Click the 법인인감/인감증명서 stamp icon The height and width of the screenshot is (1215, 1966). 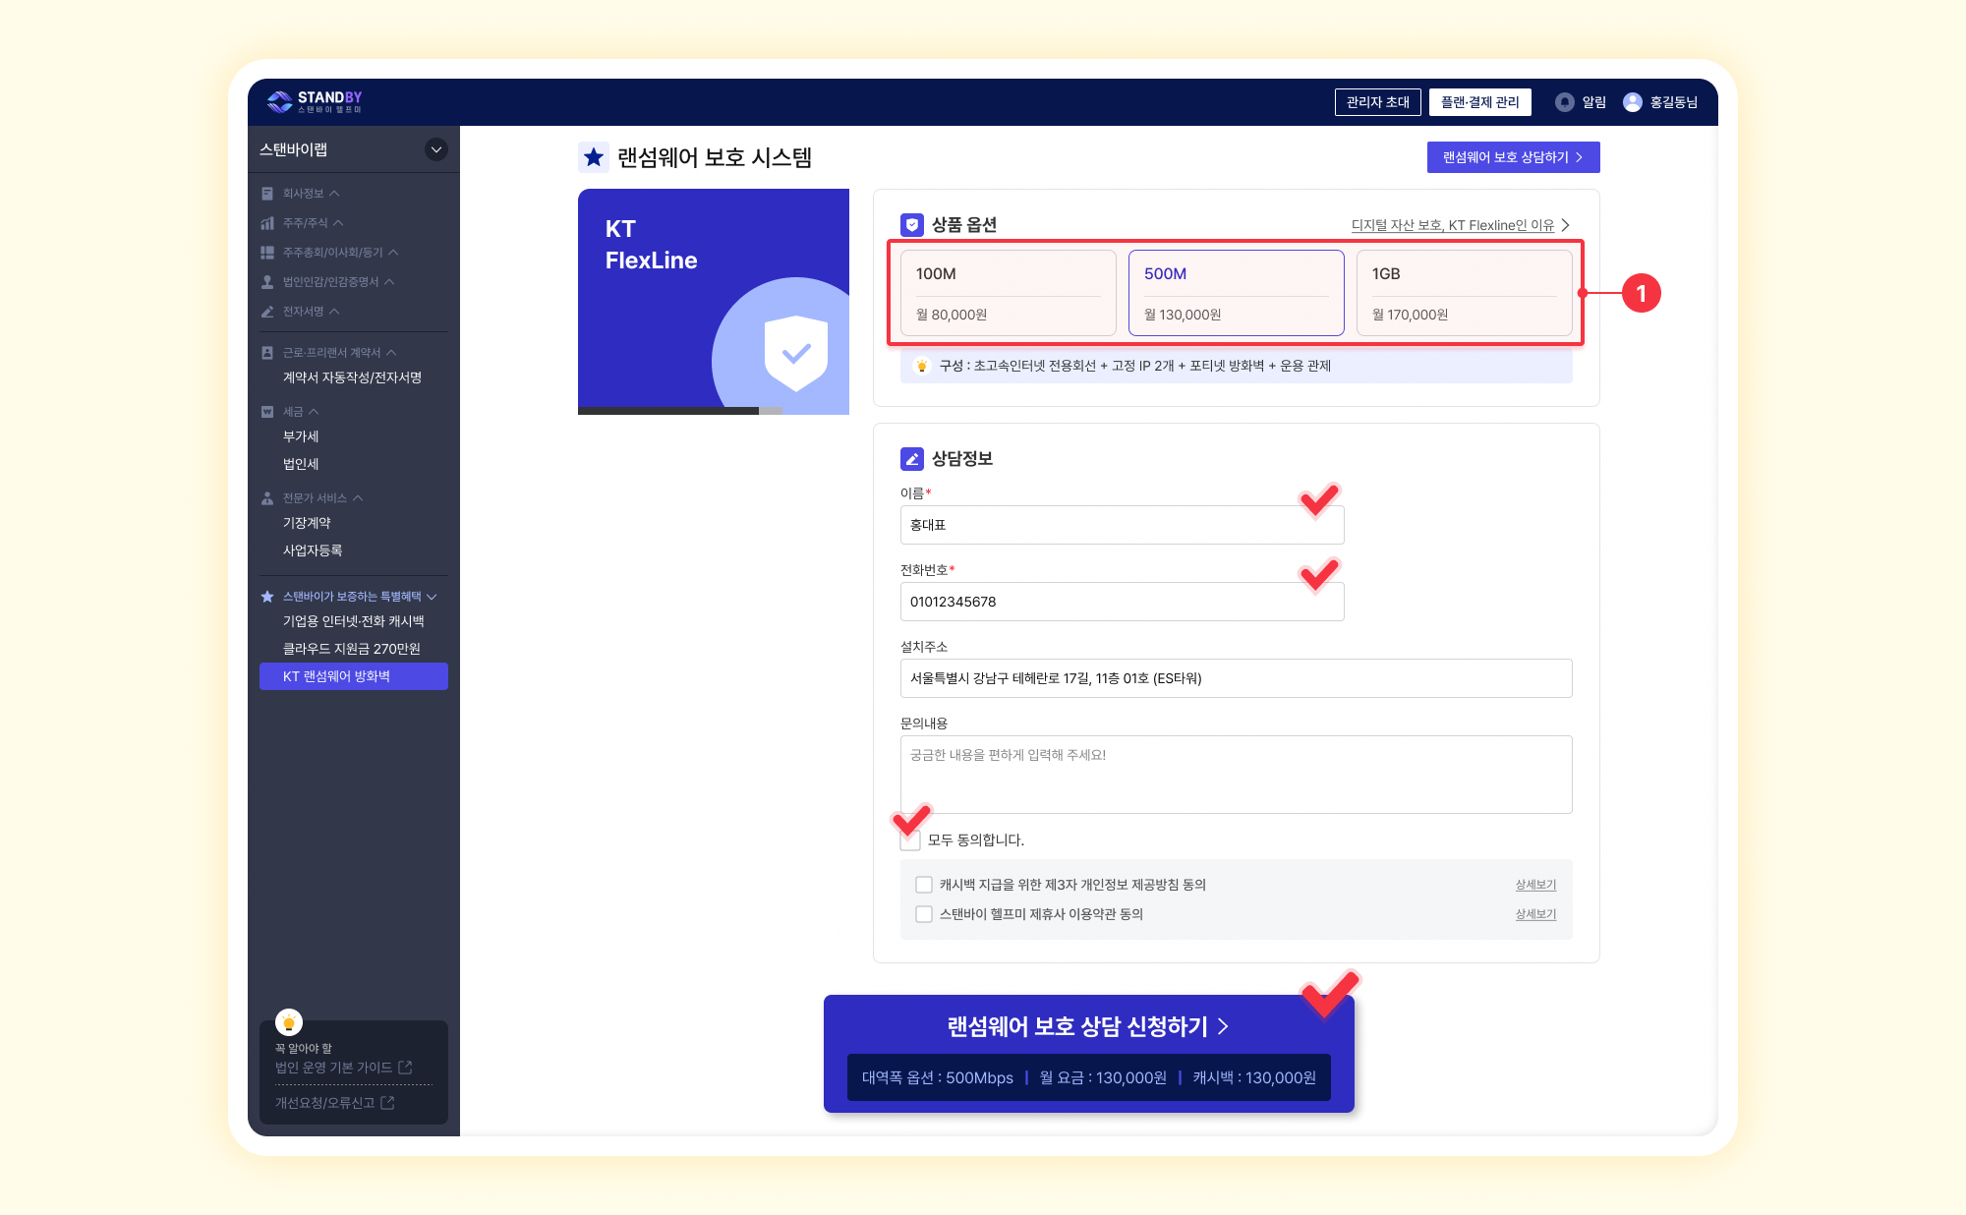(267, 282)
